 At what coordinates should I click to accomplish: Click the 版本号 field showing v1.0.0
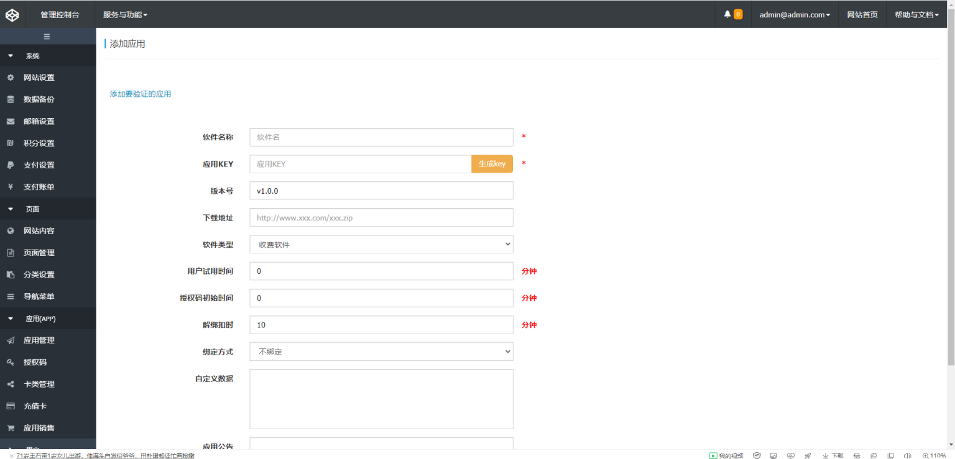click(x=381, y=191)
